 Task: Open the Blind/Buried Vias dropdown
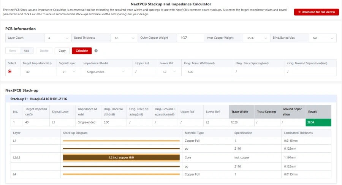pyautogui.click(x=323, y=38)
